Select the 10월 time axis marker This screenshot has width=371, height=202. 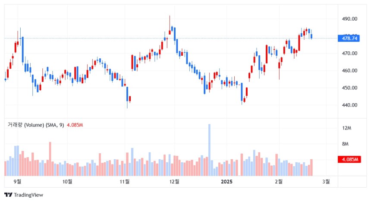click(x=67, y=182)
